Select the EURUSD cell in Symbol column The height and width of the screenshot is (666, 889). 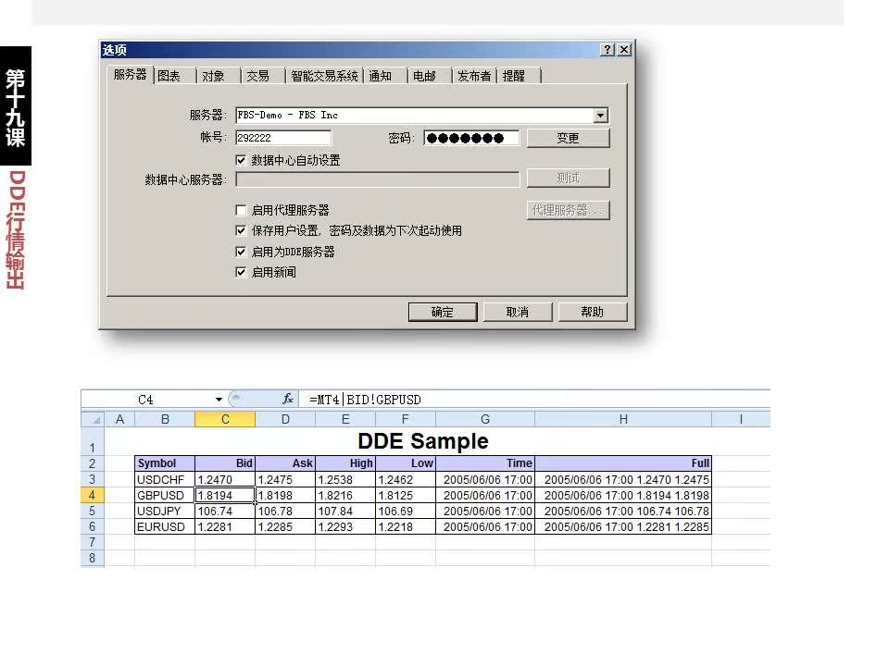point(165,527)
